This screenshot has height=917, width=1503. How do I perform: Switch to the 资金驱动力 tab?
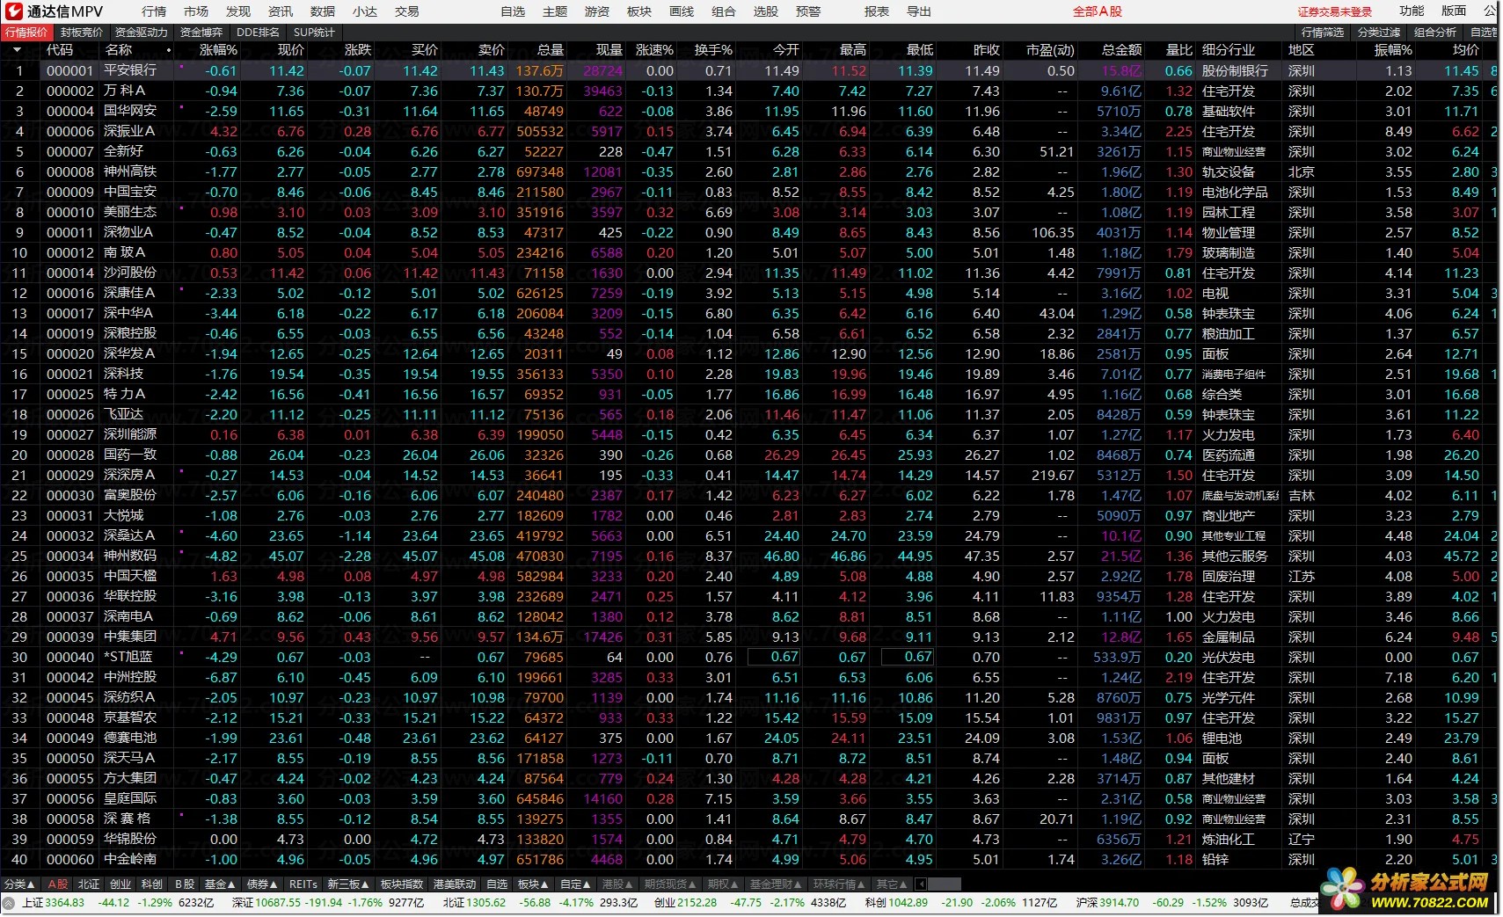(142, 32)
